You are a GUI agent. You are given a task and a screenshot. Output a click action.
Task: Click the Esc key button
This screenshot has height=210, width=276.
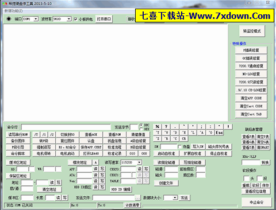(219, 133)
